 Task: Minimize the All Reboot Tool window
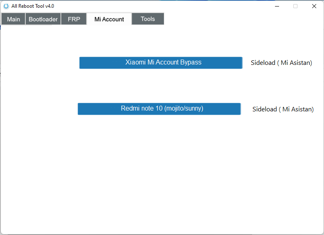(277, 6)
